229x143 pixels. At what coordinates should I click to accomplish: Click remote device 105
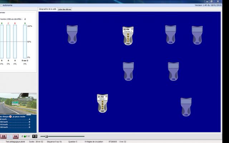tap(128, 71)
